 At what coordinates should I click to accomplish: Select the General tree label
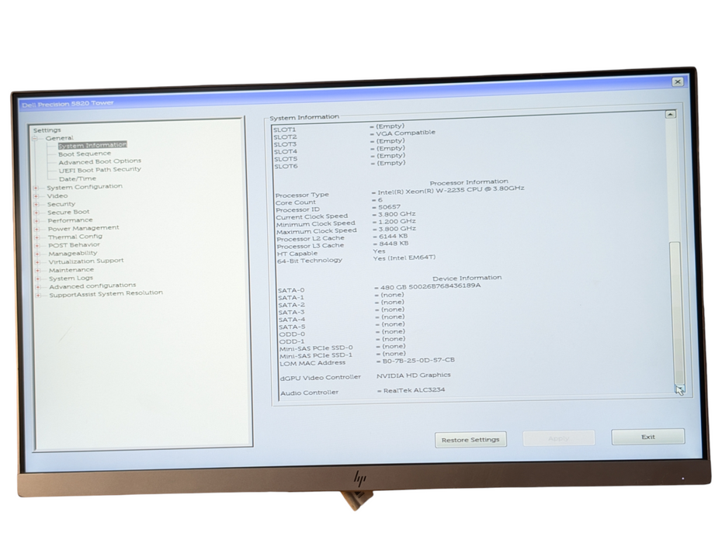coord(60,138)
